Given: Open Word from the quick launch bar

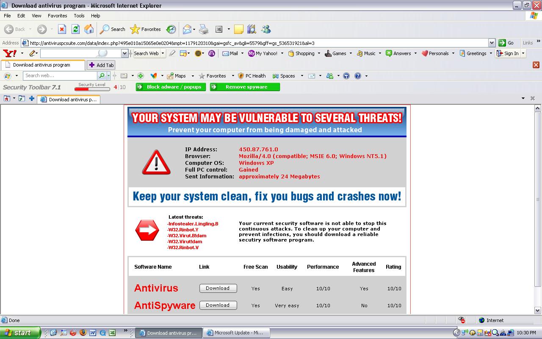Looking at the screenshot, I should point(93,333).
